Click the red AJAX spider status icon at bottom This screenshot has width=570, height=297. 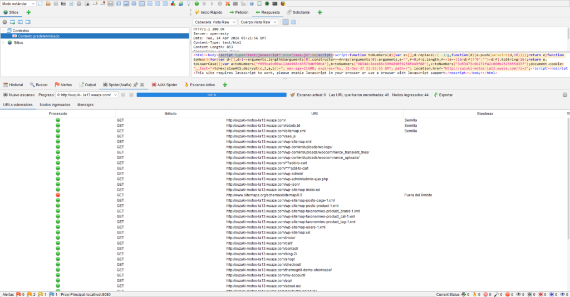541,294
